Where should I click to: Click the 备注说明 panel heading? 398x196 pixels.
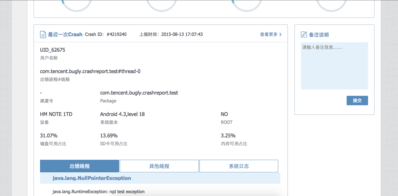[x=319, y=35]
